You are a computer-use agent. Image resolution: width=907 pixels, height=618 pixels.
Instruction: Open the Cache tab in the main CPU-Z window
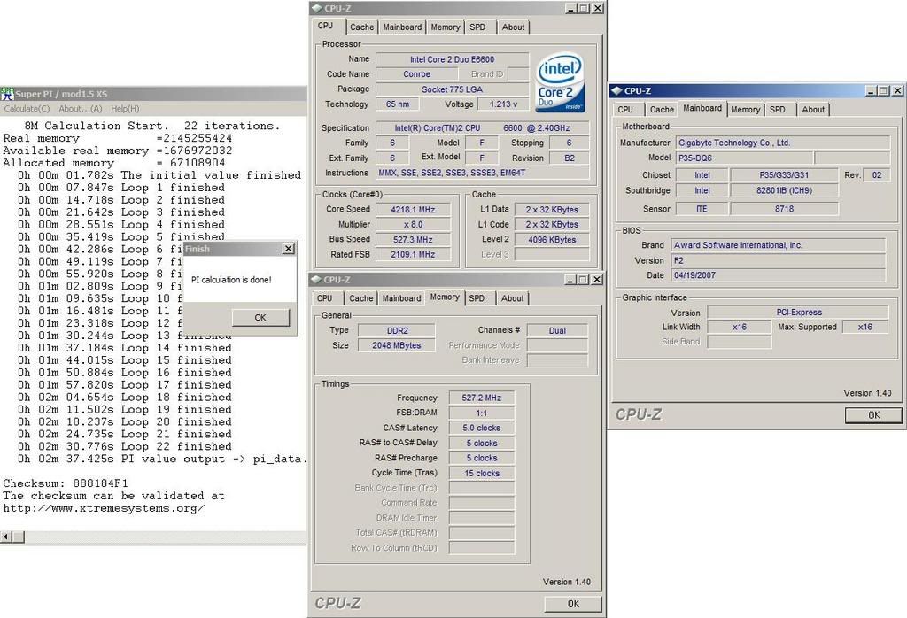point(361,27)
